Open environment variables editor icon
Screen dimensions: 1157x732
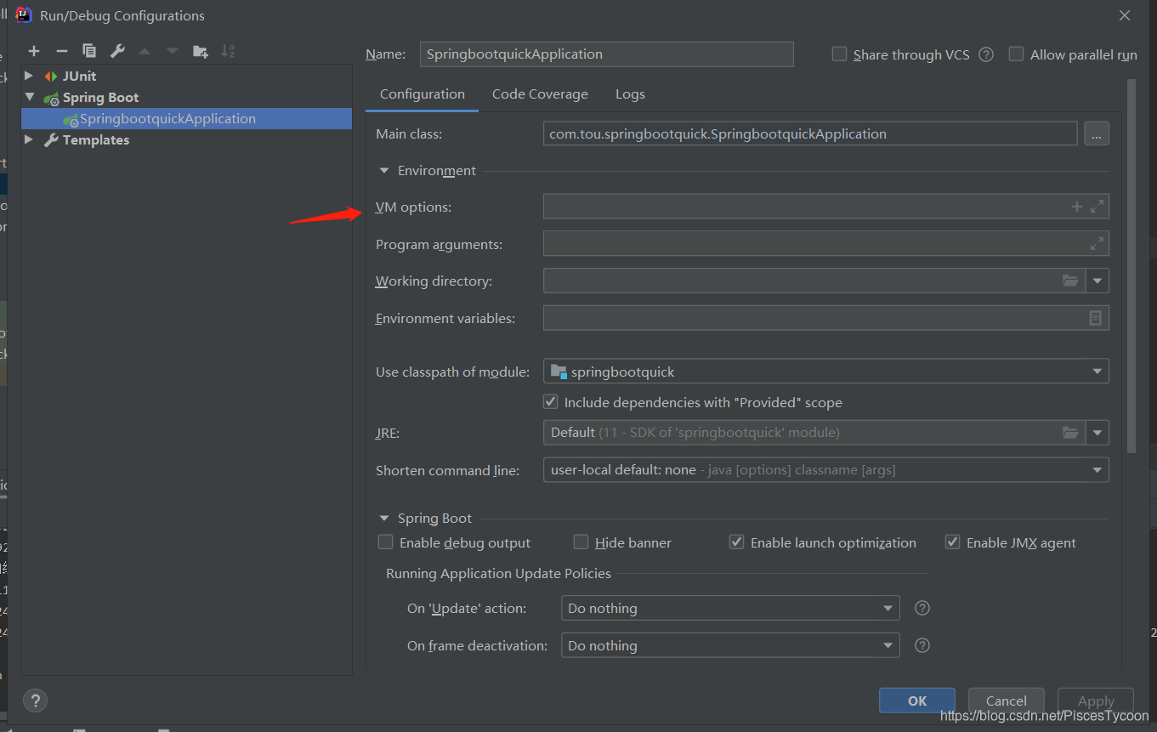click(1095, 318)
